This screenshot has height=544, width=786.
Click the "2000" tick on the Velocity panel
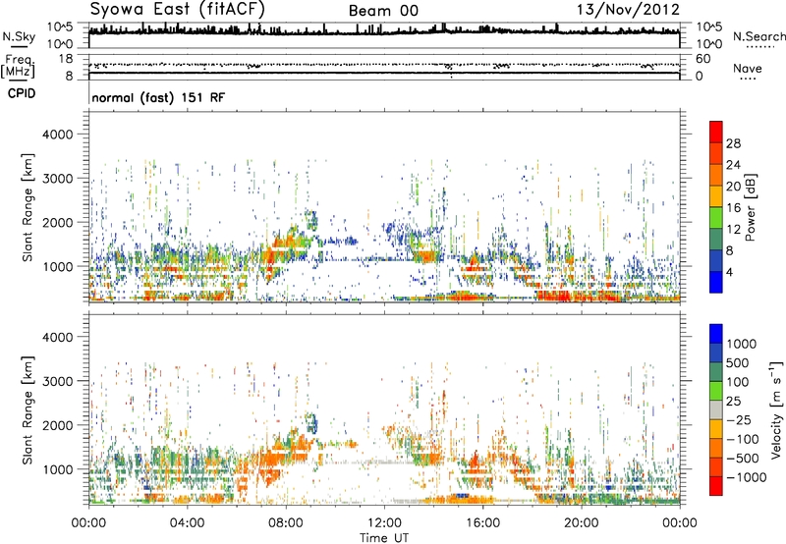click(58, 425)
